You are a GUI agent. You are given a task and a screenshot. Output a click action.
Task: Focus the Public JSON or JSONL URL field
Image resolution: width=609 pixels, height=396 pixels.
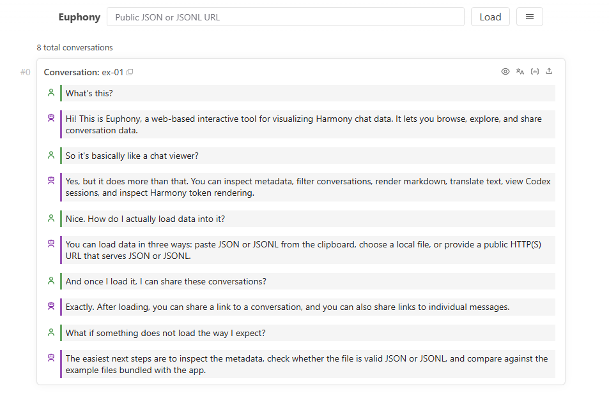285,17
